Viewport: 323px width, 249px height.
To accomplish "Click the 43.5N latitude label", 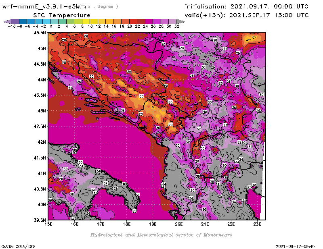I will coord(40,95).
